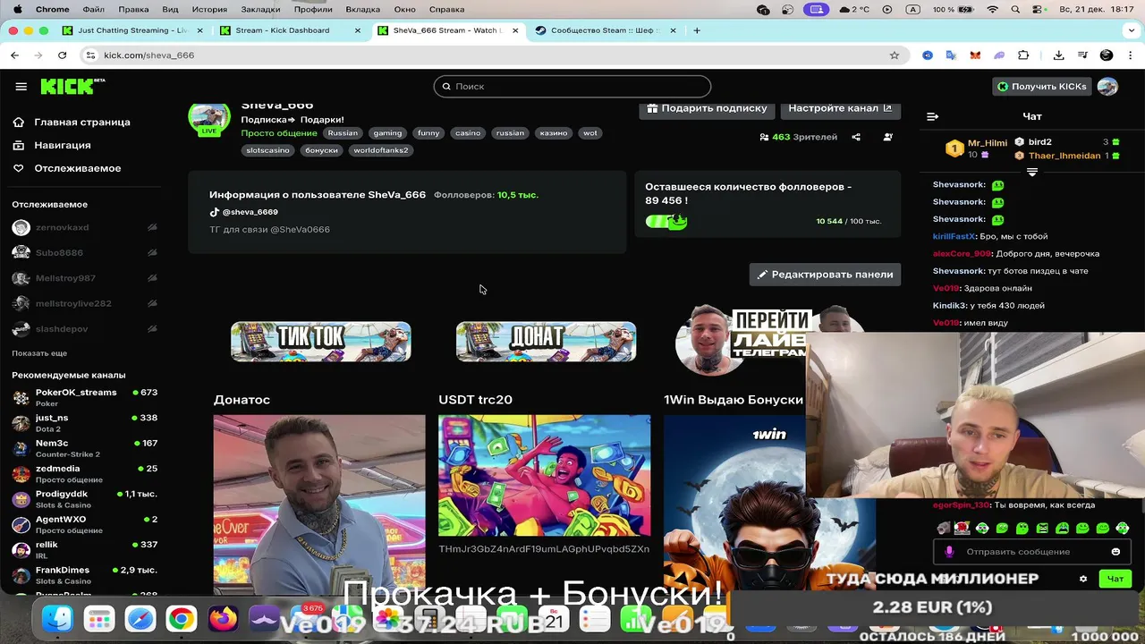Click the user icon right of share

887,137
